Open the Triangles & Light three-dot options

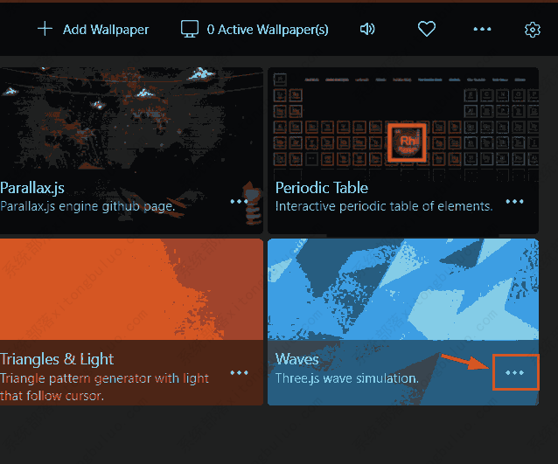[x=240, y=372]
